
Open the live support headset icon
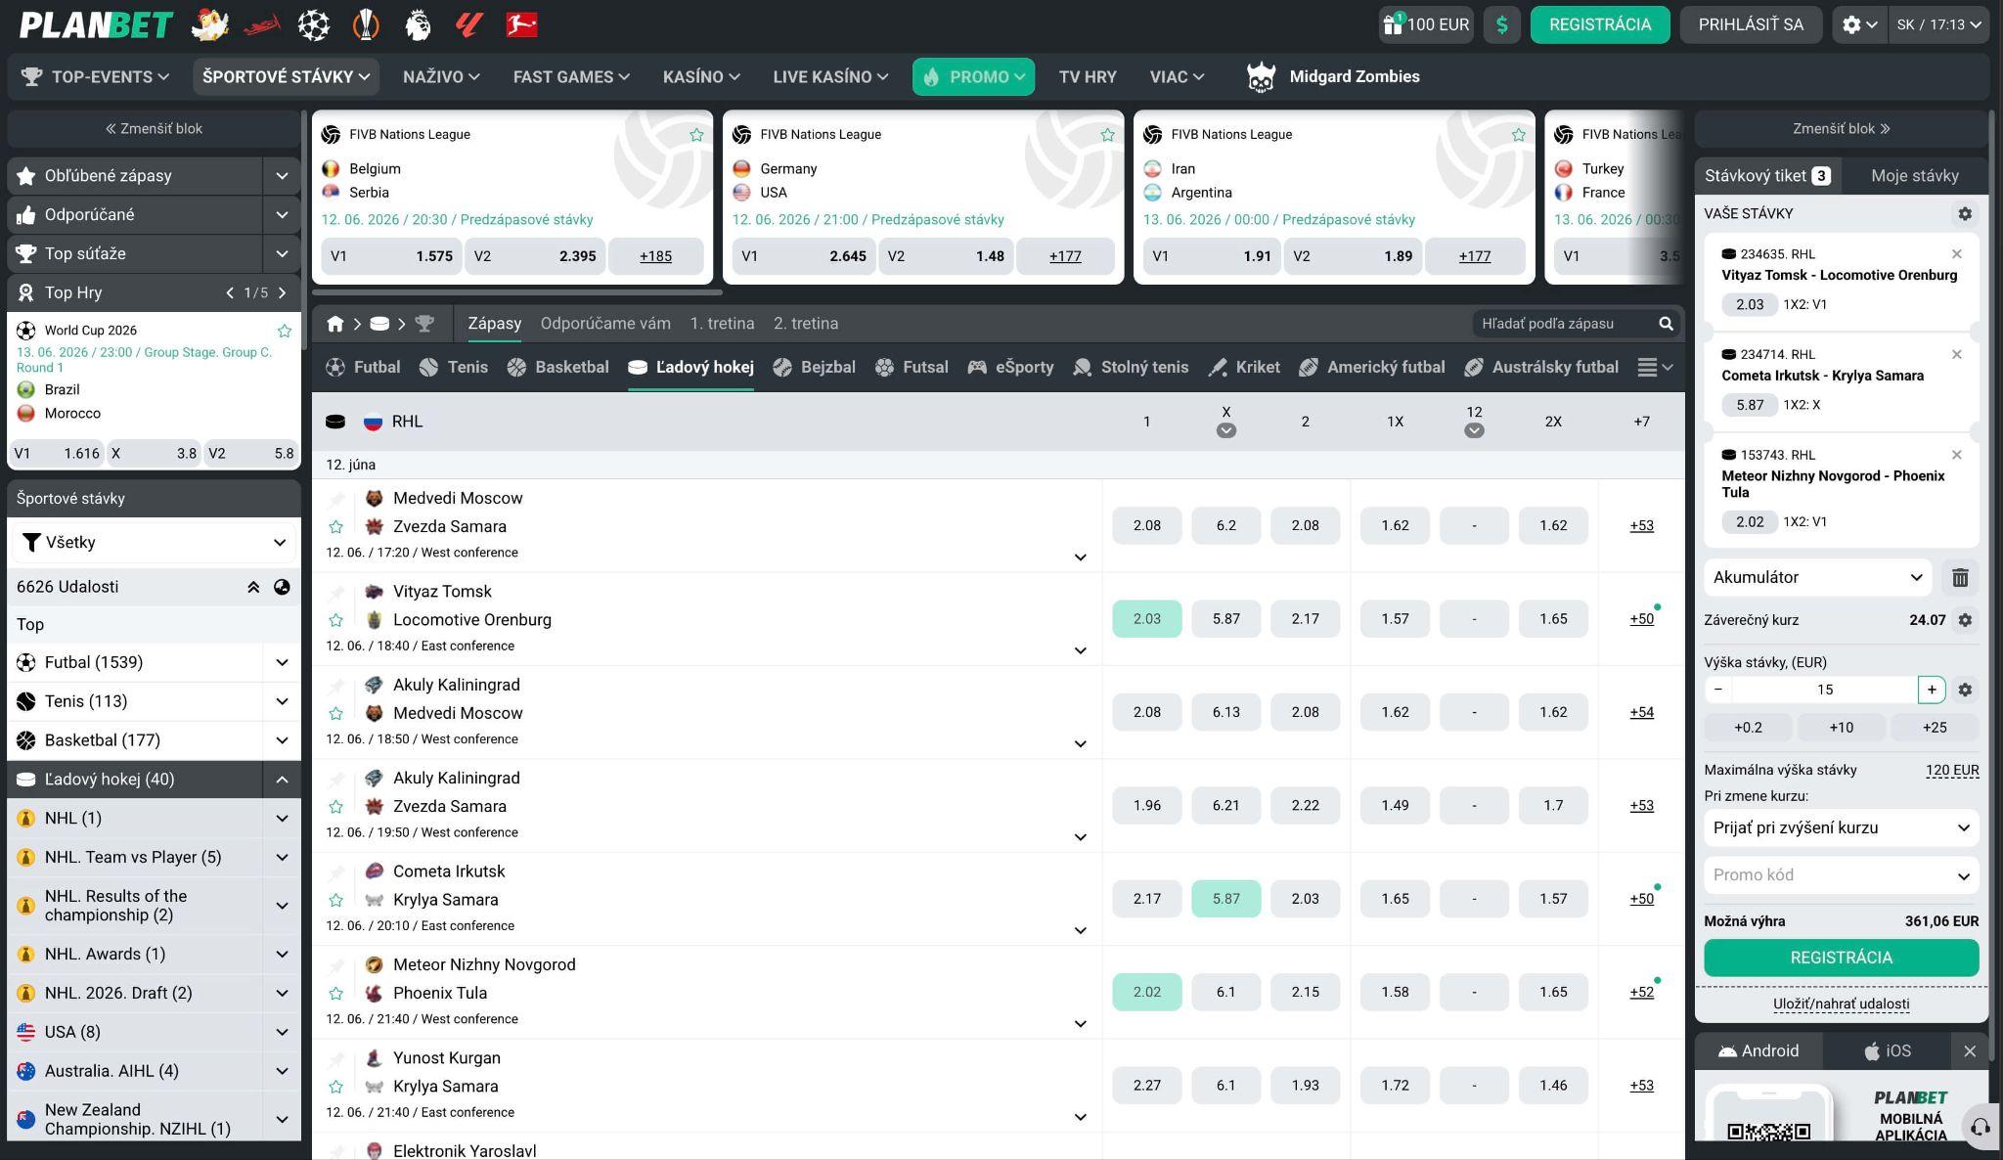[x=1980, y=1127]
